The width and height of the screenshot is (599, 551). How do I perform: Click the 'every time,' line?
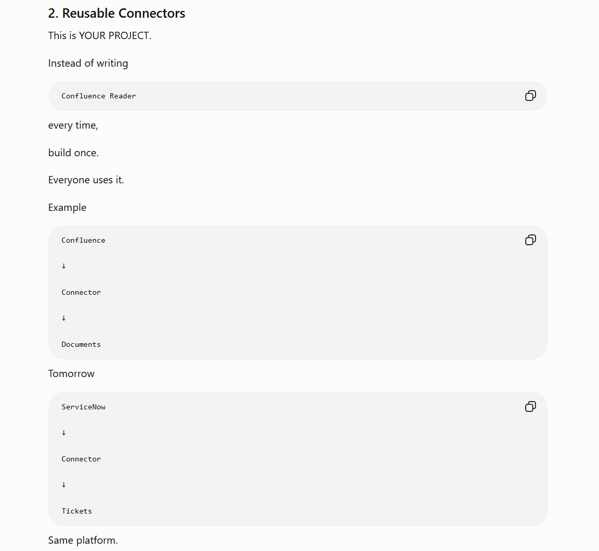[73, 125]
